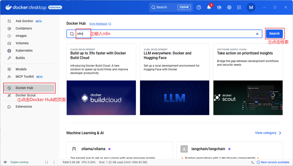Click Engine running status text
The height and width of the screenshot is (166, 293).
tap(20, 162)
